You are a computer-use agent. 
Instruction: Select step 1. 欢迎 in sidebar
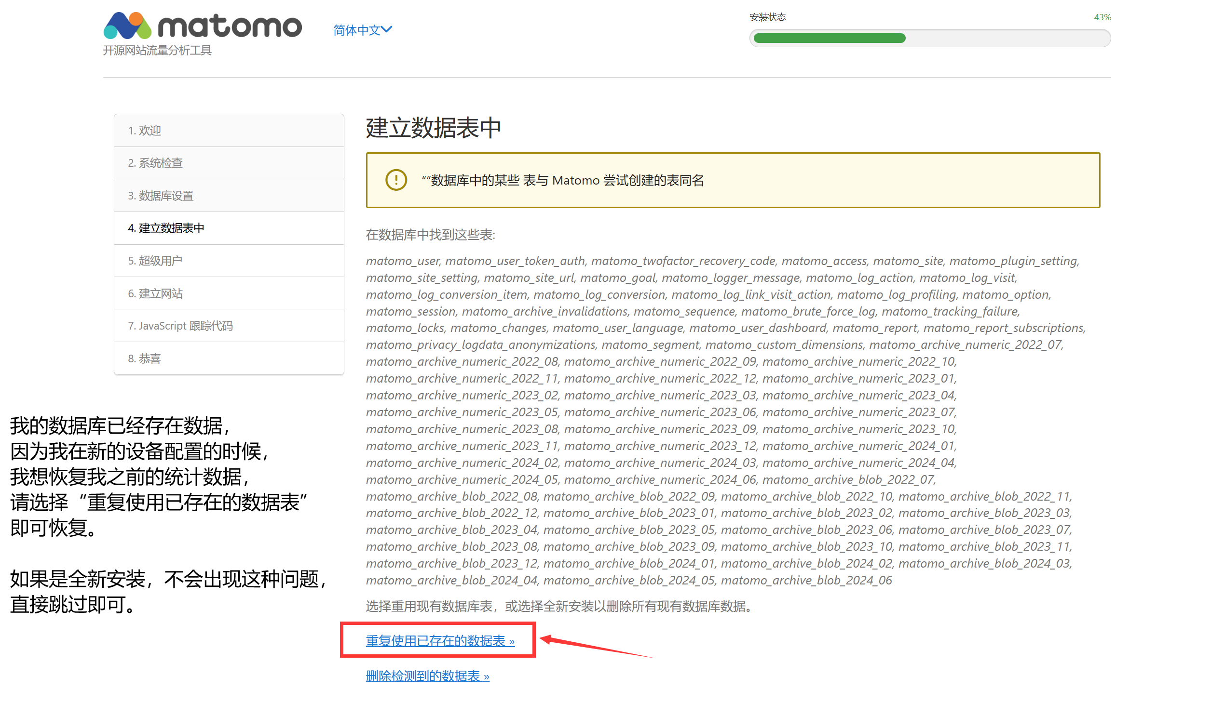[145, 131]
